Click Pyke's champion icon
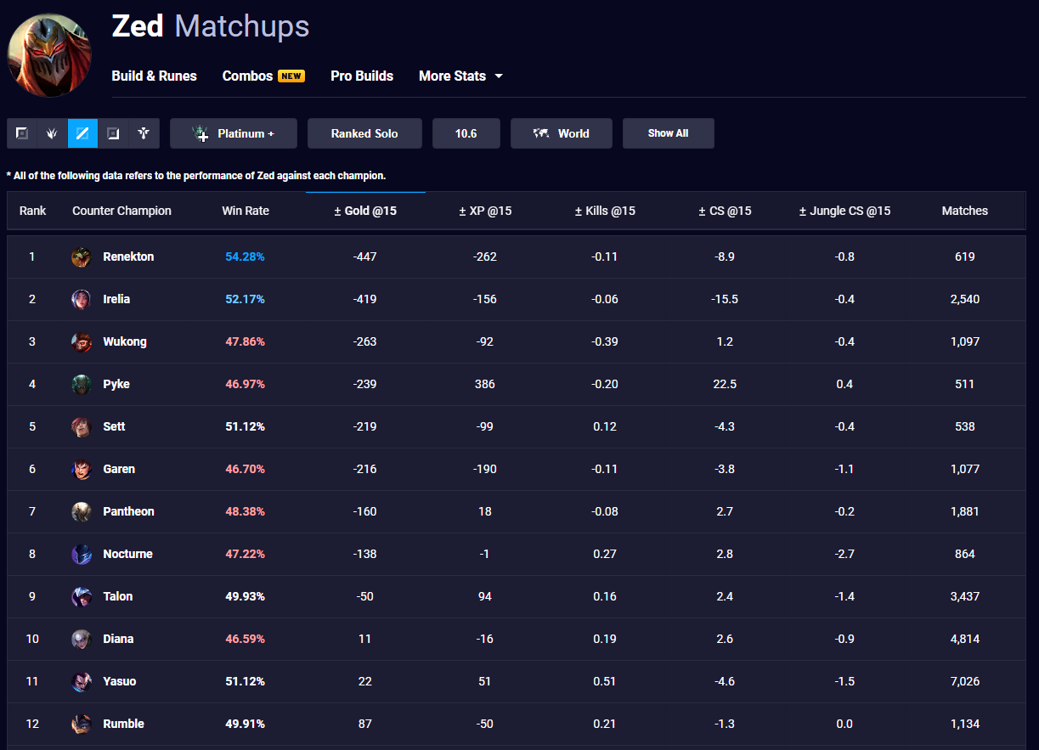 [82, 384]
